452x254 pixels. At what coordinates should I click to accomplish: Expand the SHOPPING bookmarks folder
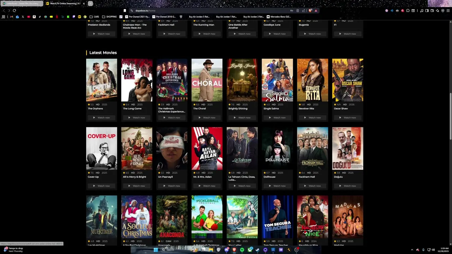[109, 17]
